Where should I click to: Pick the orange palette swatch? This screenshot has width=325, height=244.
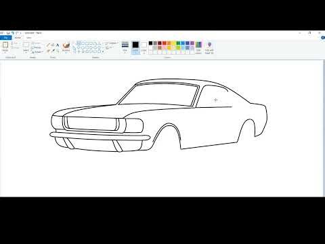click(x=169, y=43)
